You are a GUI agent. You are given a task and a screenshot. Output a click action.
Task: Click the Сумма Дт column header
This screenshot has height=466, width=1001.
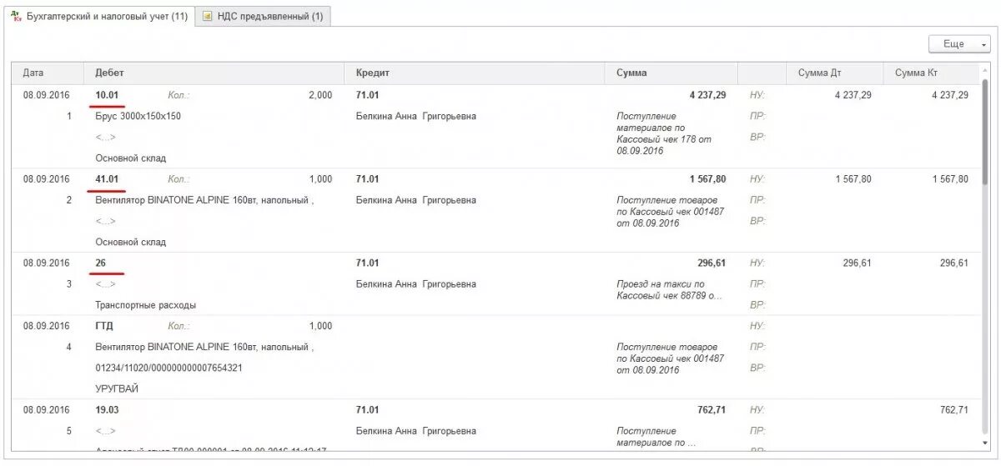818,73
